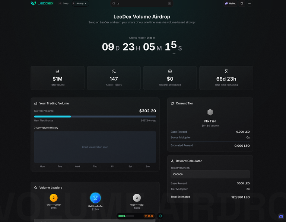Image resolution: width=286 pixels, height=222 pixels.
Task: Open the Swap page
Action: pyautogui.click(x=64, y=3)
